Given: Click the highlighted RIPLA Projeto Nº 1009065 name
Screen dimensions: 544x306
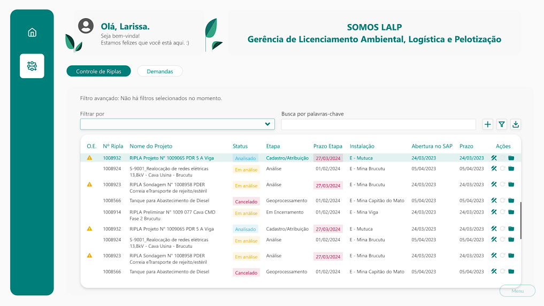Looking at the screenshot, I should pos(172,158).
